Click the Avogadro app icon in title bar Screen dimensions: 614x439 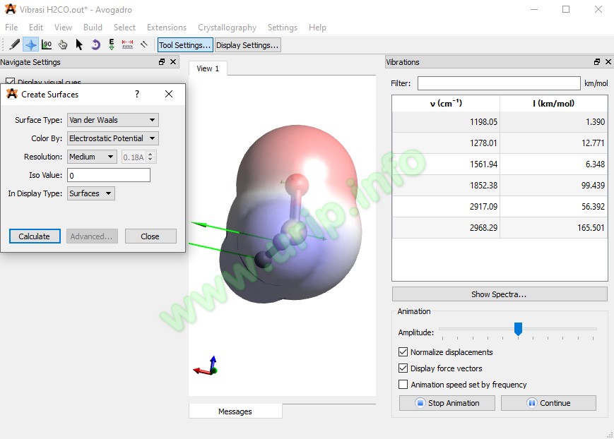[x=11, y=9]
